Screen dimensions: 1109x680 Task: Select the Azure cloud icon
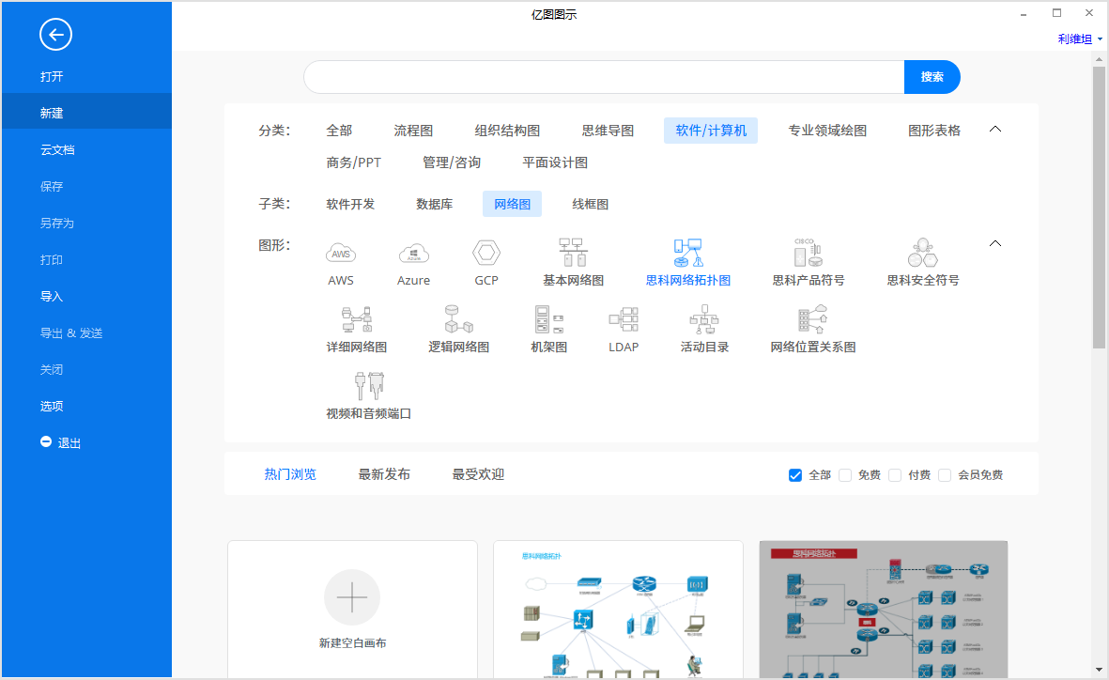pyautogui.click(x=413, y=254)
